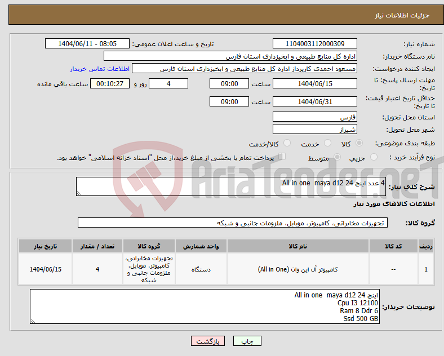The width and height of the screenshot is (444, 356).
Task: Click the announcement date field 1404/06/11 - 08:05
Action: coord(87,44)
